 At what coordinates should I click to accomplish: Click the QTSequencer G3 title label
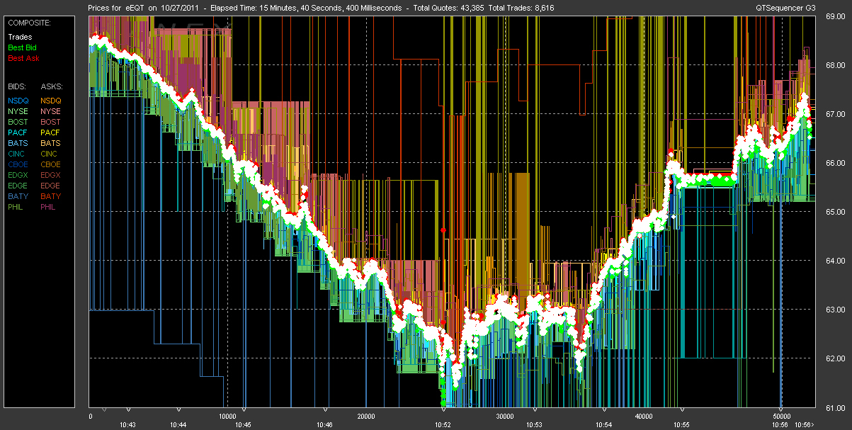[784, 8]
